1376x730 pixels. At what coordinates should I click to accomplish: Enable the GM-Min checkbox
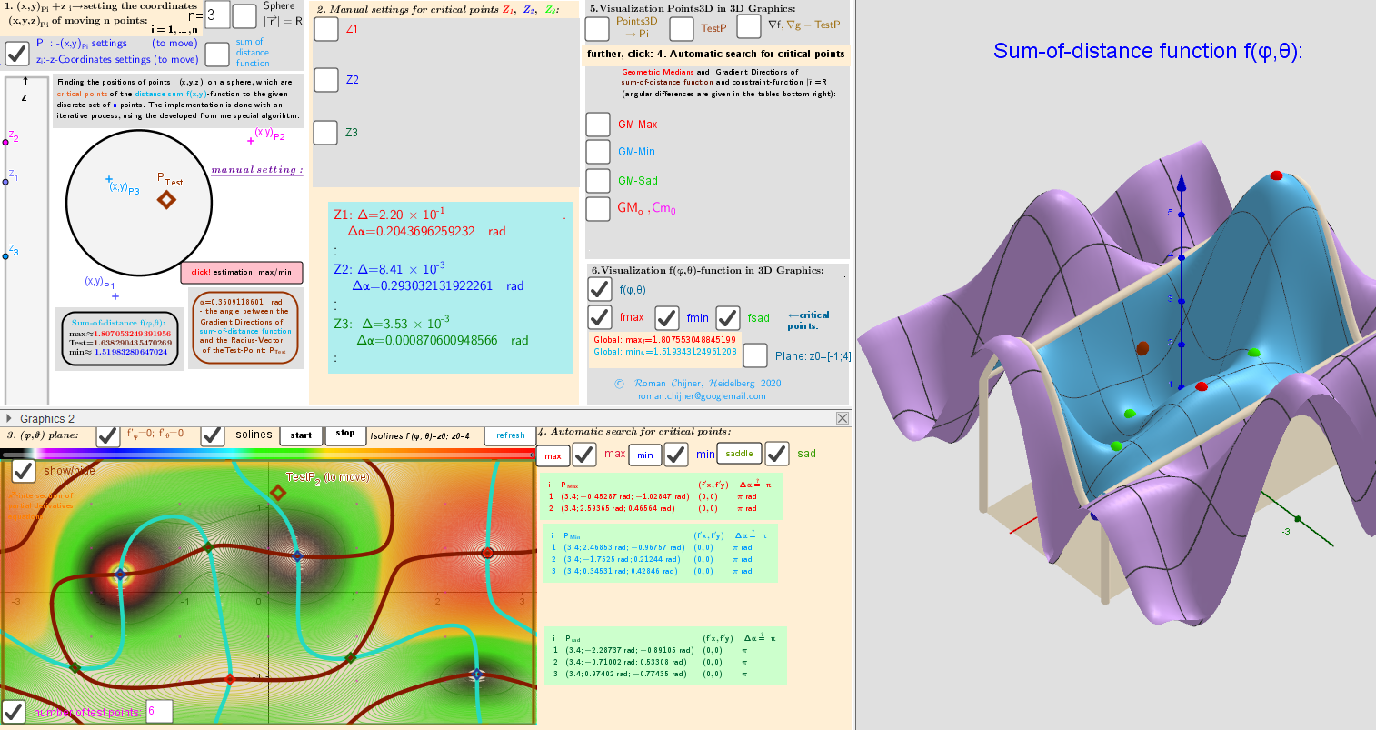598,152
